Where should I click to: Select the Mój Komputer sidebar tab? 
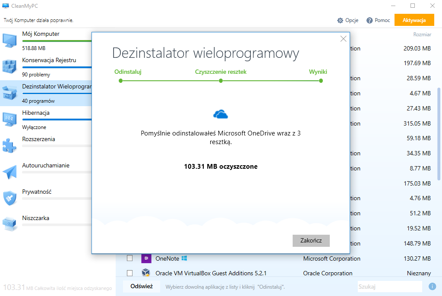click(x=46, y=41)
